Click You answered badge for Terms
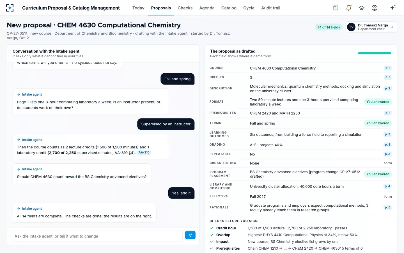This screenshot has height=253, width=404. click(x=378, y=123)
